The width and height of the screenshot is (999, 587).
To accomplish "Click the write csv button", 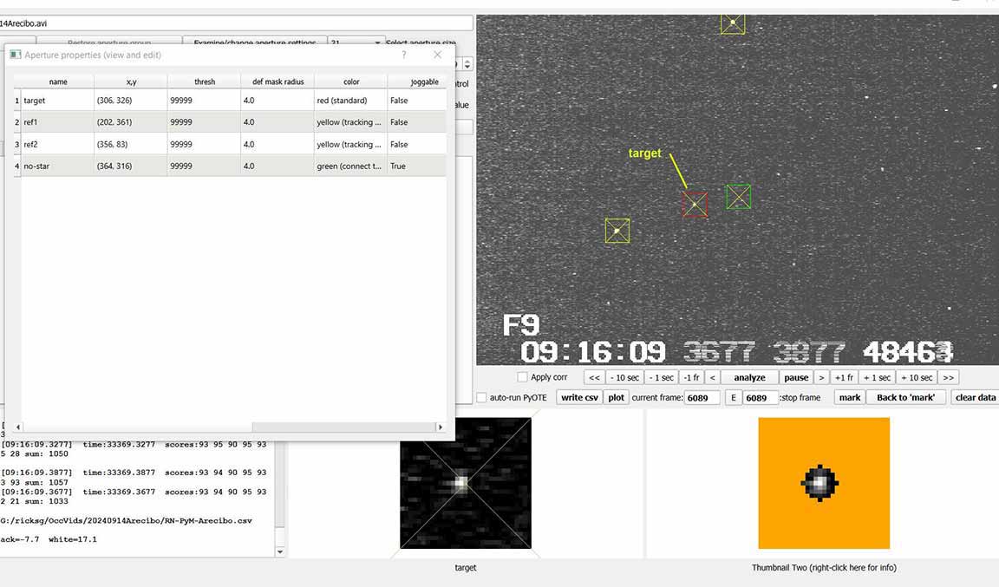I will (x=579, y=398).
